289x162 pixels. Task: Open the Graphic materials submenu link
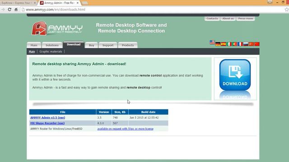[51, 52]
